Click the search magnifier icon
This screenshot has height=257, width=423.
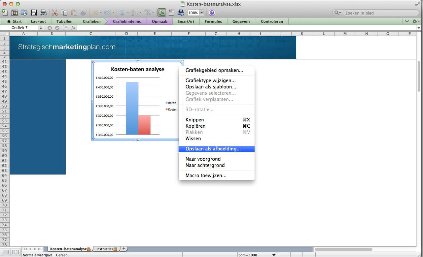coord(337,13)
